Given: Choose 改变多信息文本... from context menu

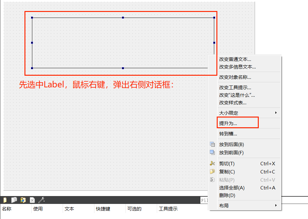Looking at the screenshot, I should [x=245, y=67].
